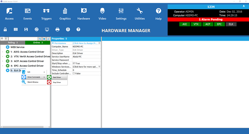The height and width of the screenshot is (134, 249).
Task: Open the Events module
Action: [x=27, y=14]
